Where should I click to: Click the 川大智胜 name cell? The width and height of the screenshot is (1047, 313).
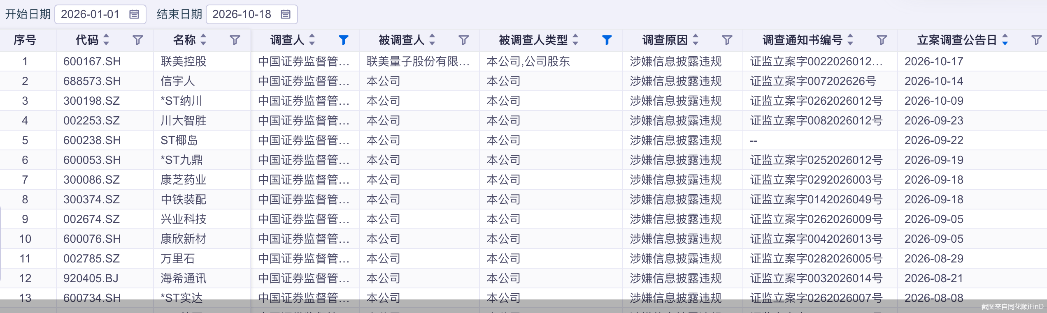[x=184, y=121]
